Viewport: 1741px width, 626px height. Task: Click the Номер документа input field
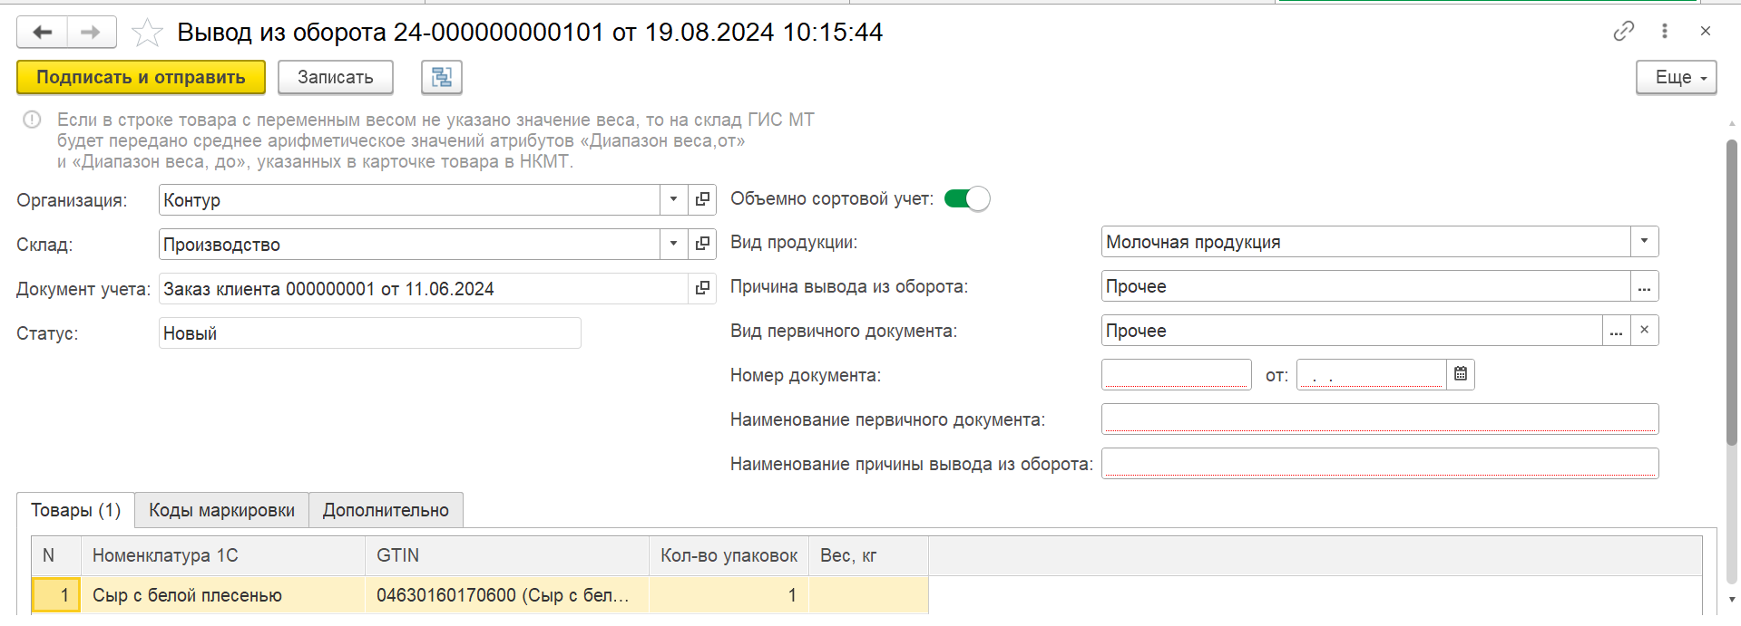(1176, 374)
